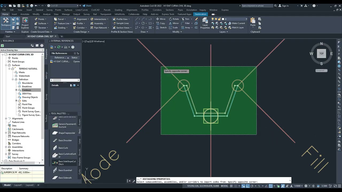Click the TOP face of the ViewCube

[x=321, y=53]
